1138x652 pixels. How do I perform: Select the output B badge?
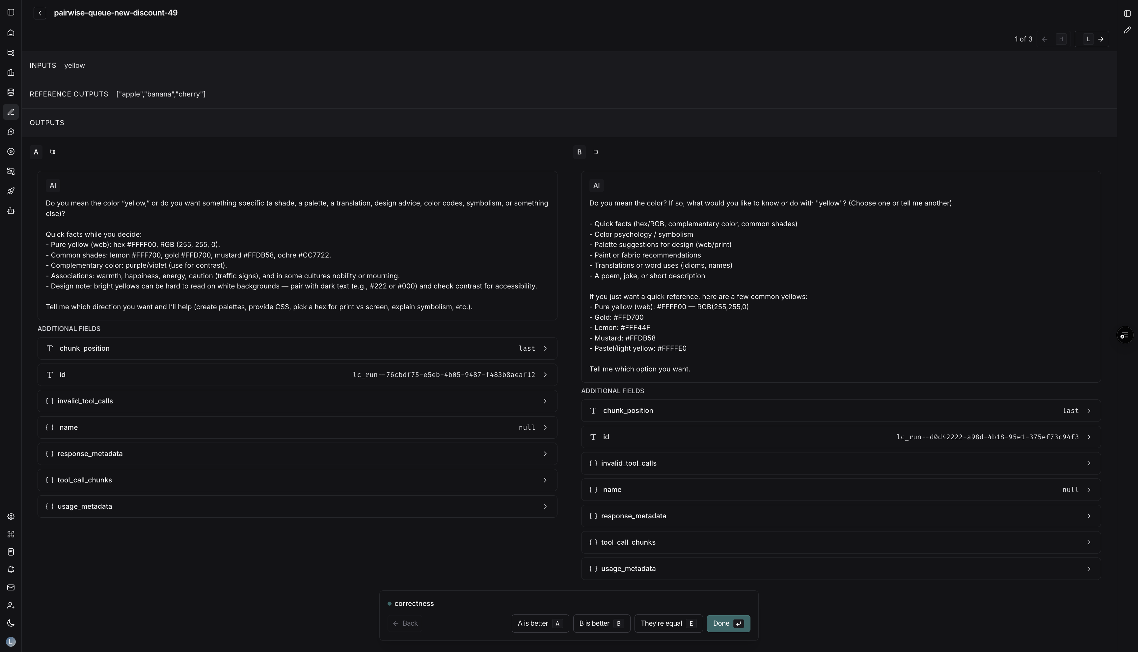click(579, 152)
